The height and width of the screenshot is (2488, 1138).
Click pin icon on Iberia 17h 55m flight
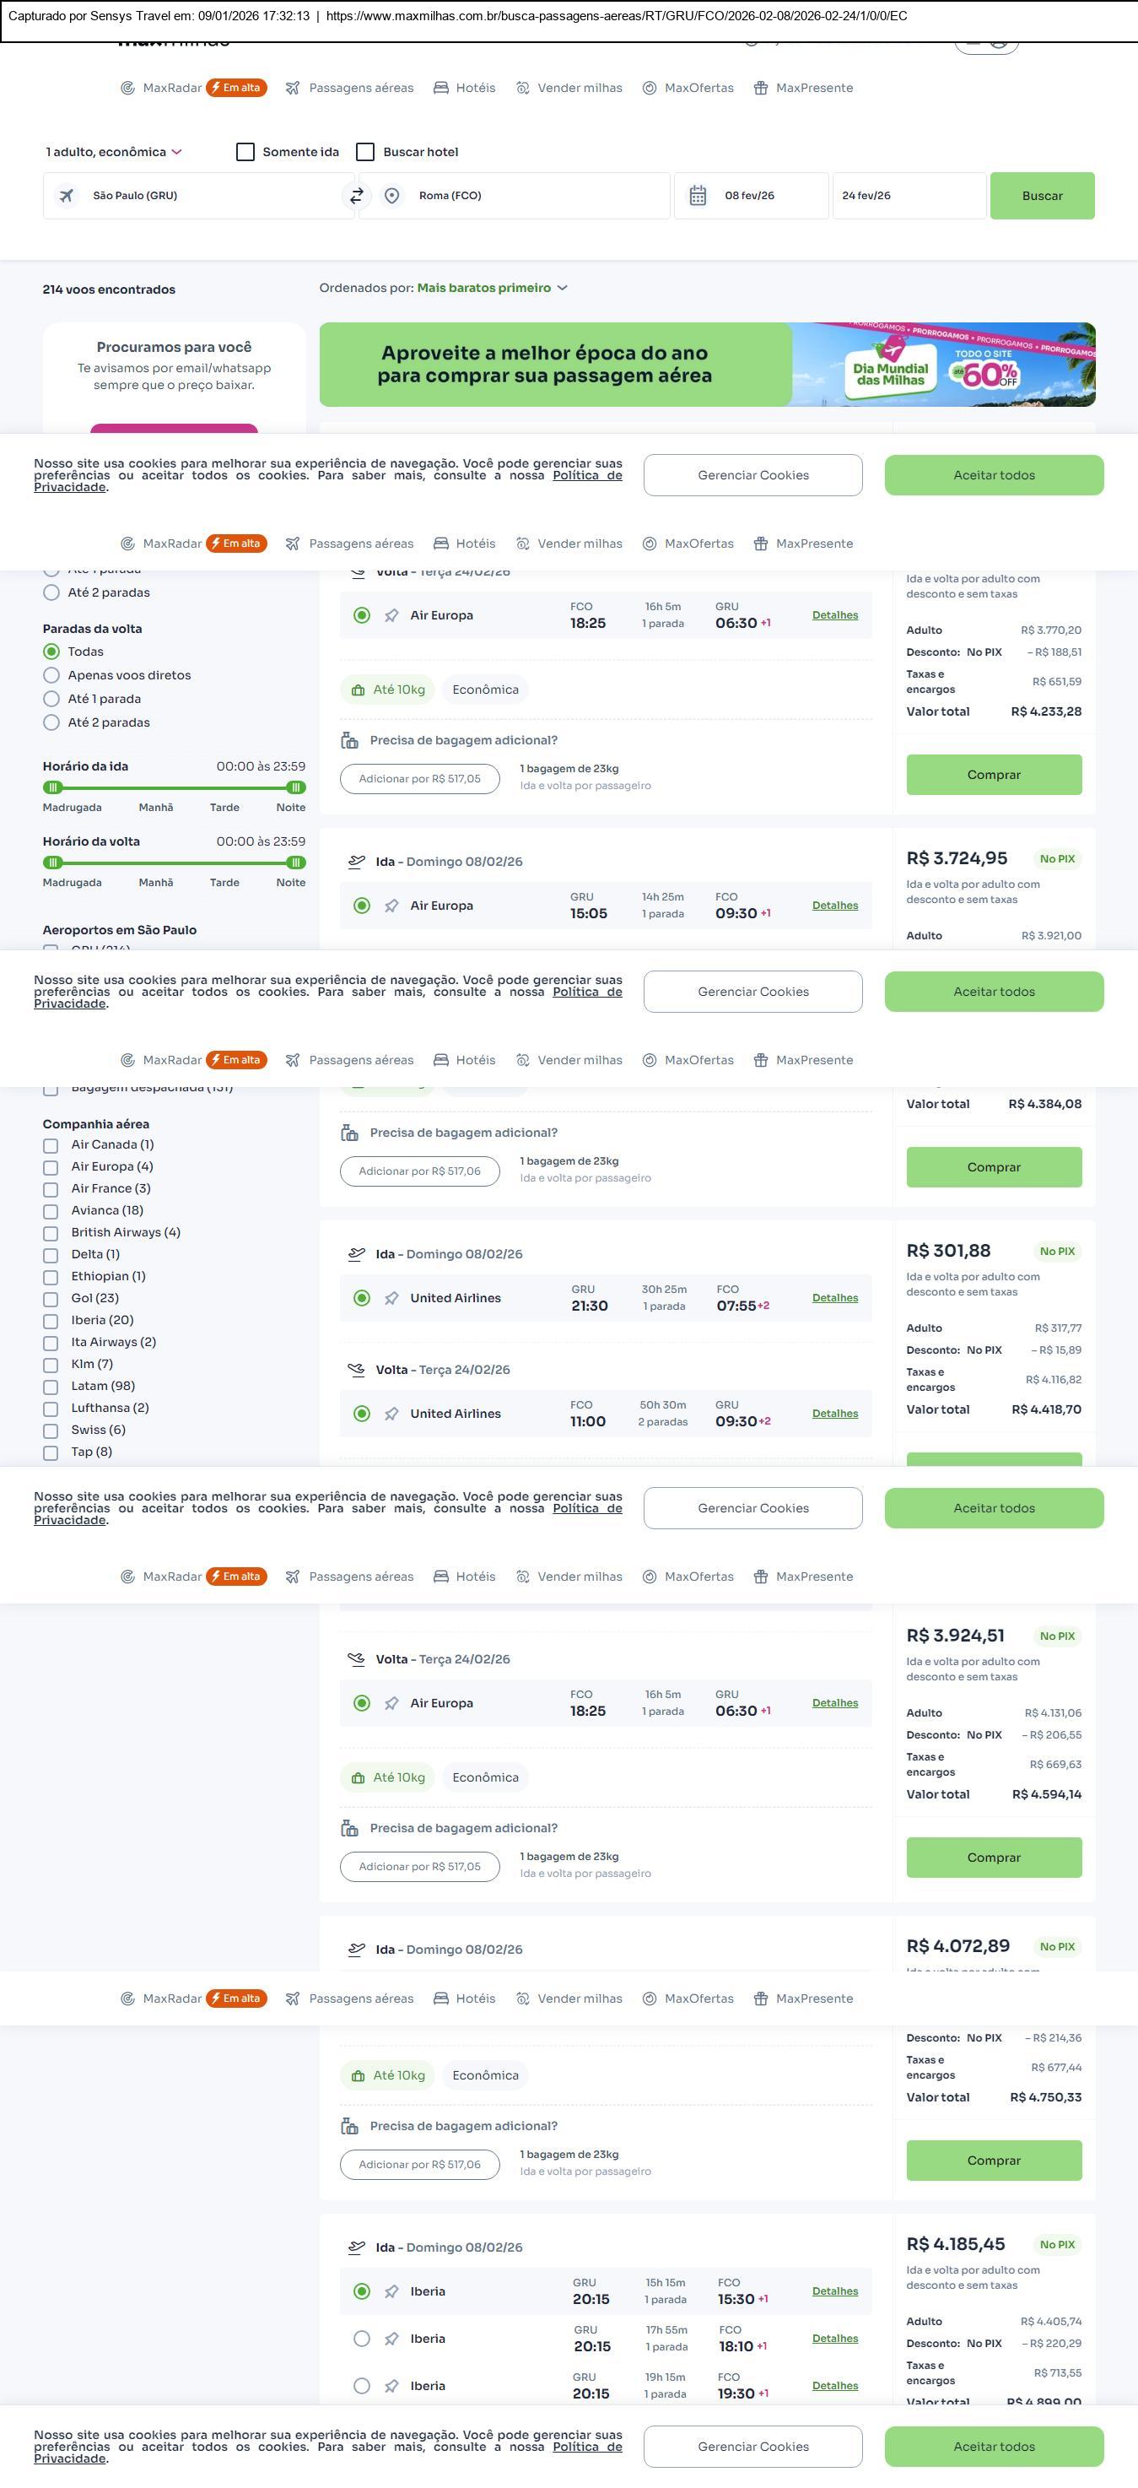(392, 2339)
